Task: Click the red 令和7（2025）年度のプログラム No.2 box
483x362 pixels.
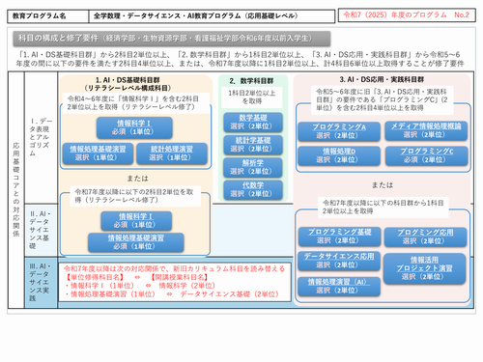Action: pos(407,15)
